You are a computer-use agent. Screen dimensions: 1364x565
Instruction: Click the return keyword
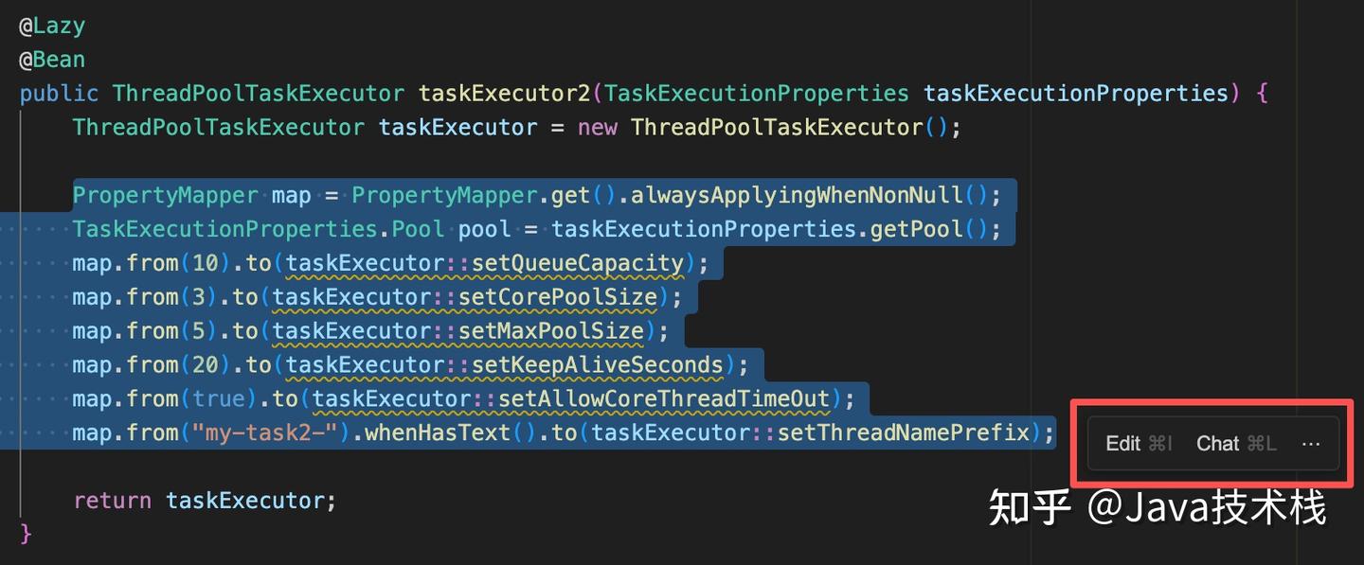(x=112, y=501)
